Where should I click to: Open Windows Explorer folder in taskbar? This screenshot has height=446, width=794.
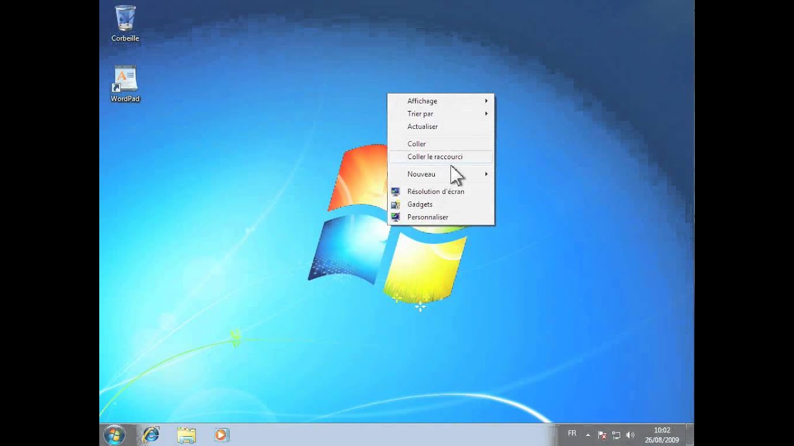pyautogui.click(x=186, y=435)
